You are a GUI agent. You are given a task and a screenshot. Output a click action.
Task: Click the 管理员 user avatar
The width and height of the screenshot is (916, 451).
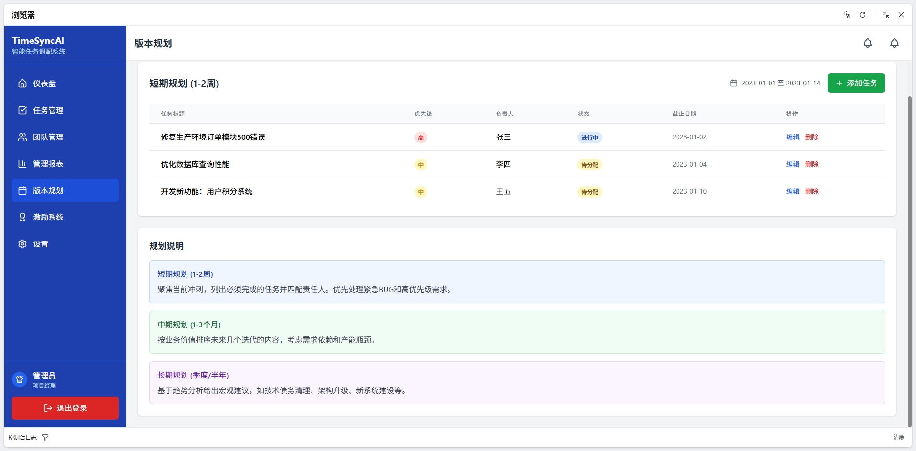20,379
